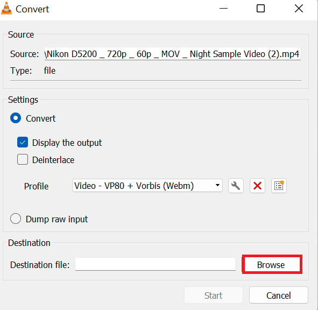Click the disabled Start button

click(214, 295)
